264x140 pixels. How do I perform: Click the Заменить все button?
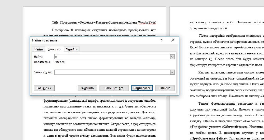point(114,88)
